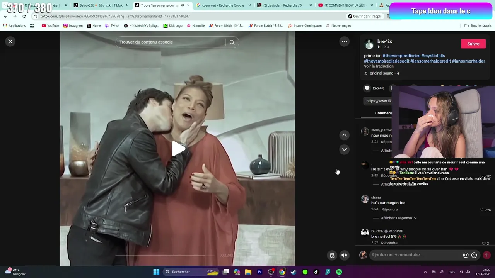Open the ENG language switcher in tray
Screen dimensions: 495x278
coord(451,272)
